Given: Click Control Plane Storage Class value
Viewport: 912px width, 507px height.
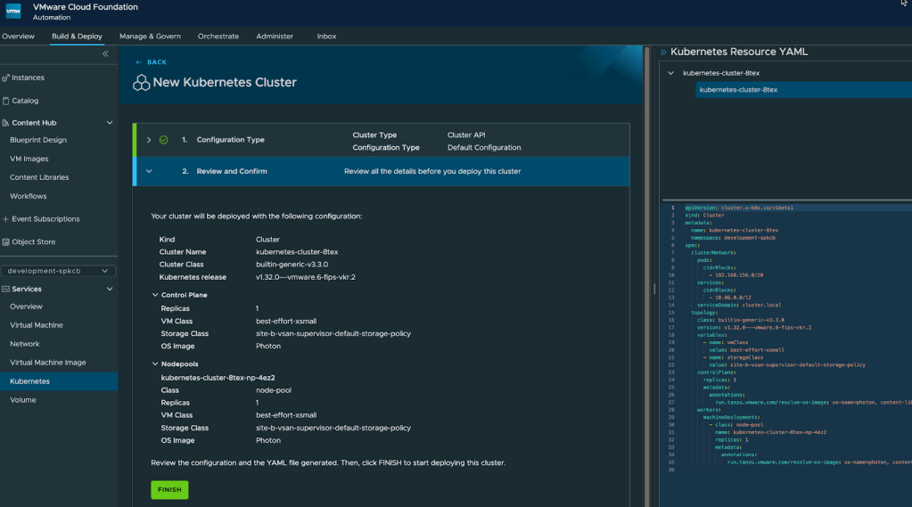Looking at the screenshot, I should [x=333, y=334].
